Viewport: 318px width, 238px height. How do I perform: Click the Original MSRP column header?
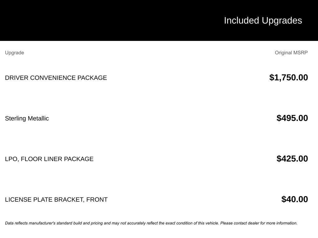point(291,53)
